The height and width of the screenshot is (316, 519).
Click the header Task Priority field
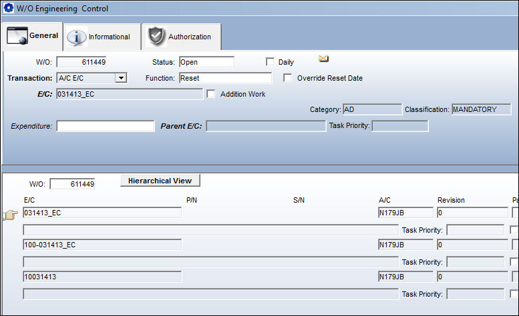tap(400, 126)
